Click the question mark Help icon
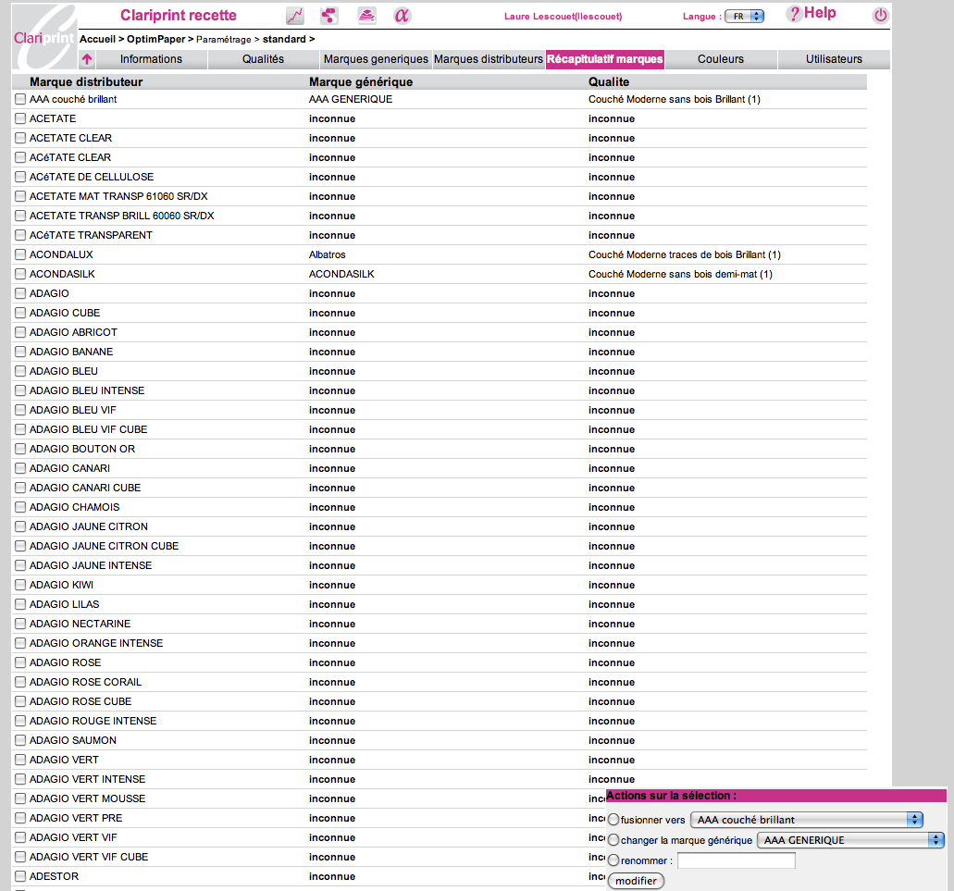Viewport: 954px width, 891px height. [794, 14]
